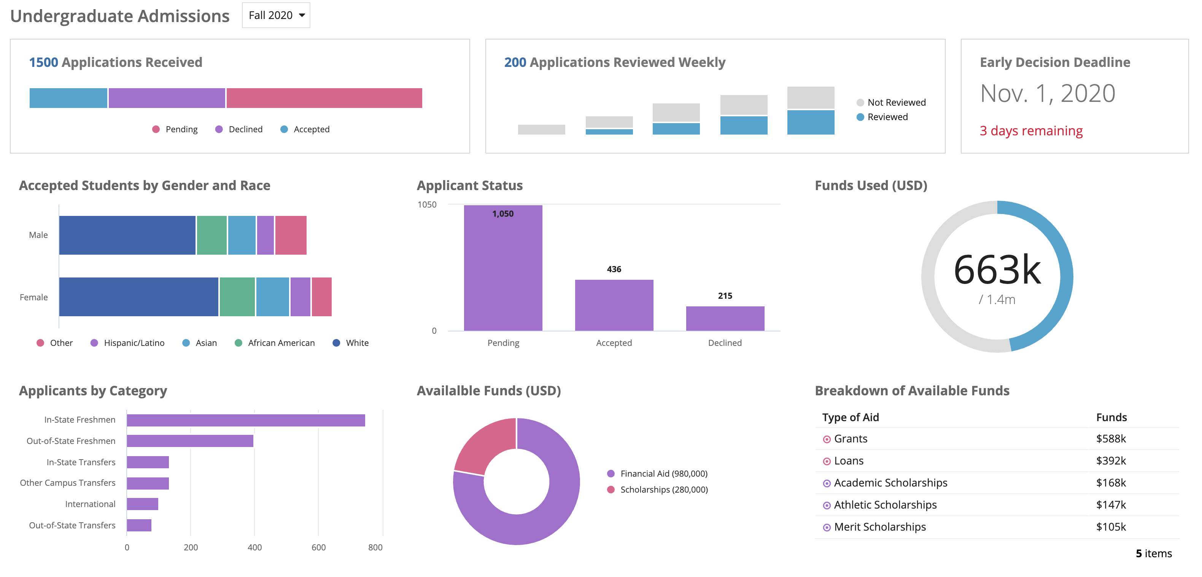1202x577 pixels.
Task: Click the 663k value in Funds Used gauge
Action: pos(997,269)
